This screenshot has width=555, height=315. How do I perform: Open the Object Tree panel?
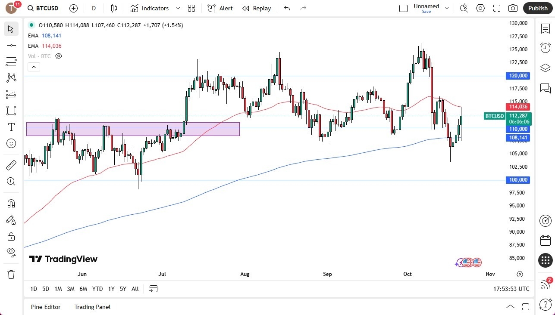[x=545, y=68]
